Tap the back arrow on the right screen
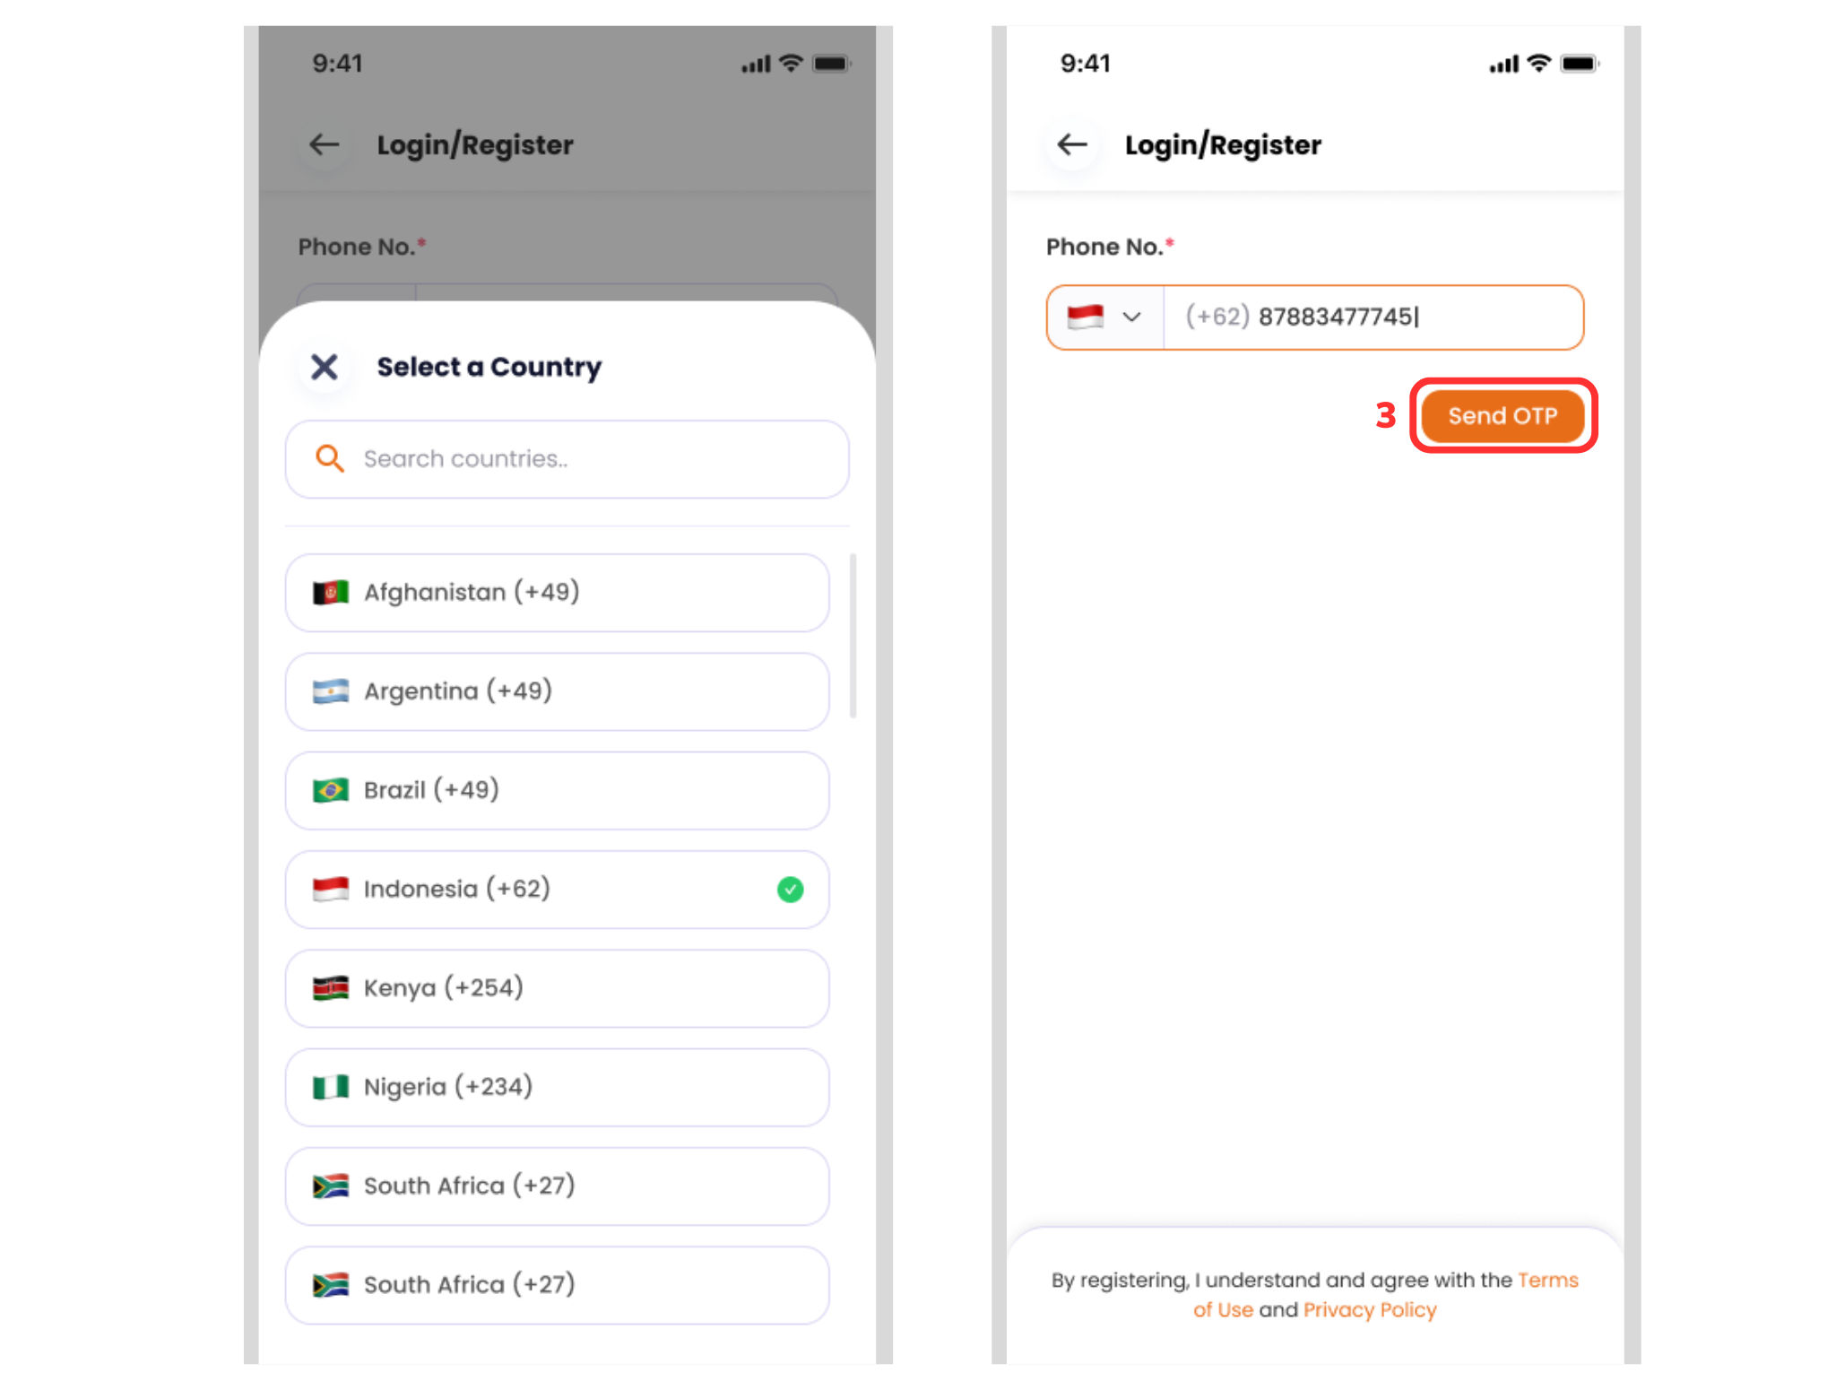1836x1390 pixels. pos(1072,144)
